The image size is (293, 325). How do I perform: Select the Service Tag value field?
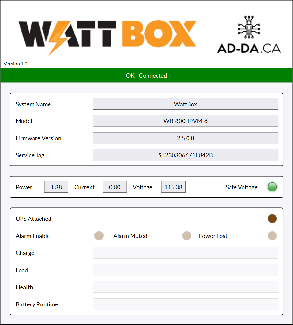point(185,155)
